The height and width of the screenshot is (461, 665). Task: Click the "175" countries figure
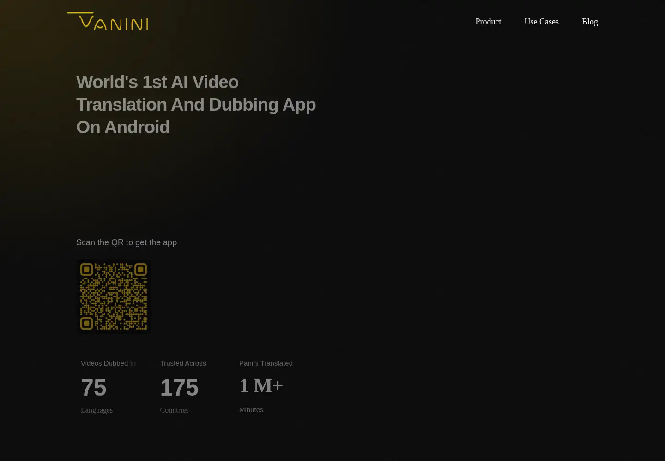coord(179,388)
